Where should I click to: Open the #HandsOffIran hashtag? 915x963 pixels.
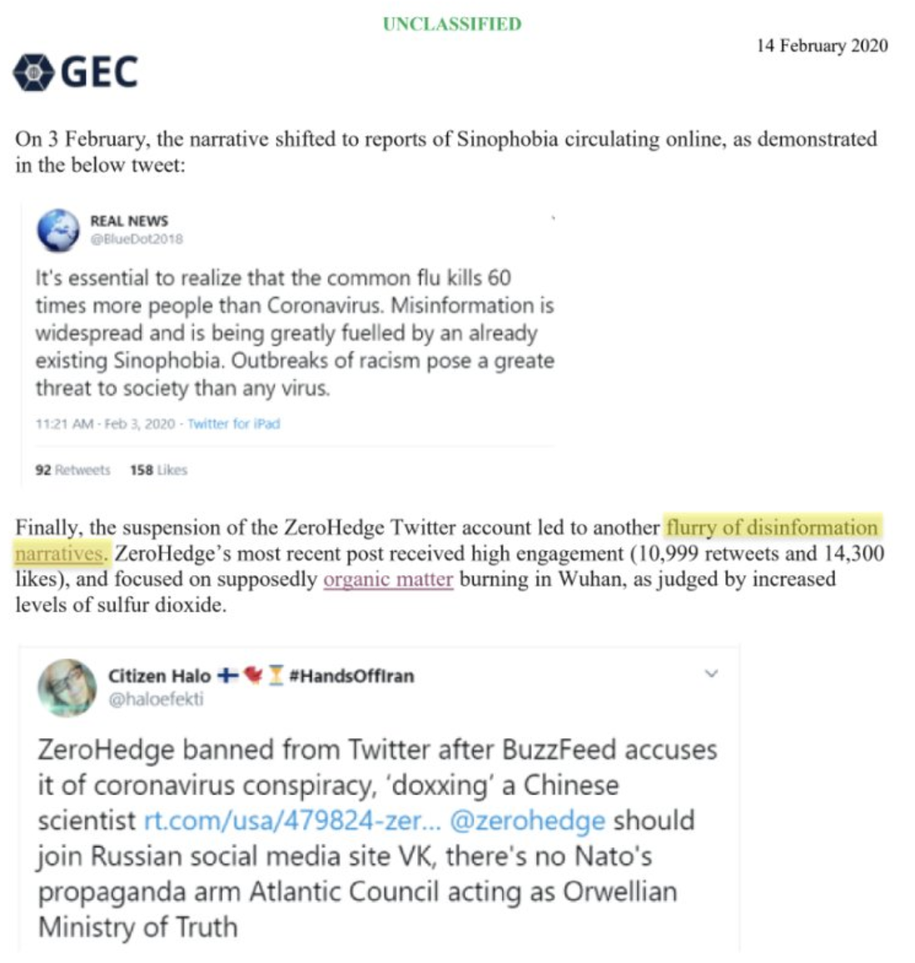(351, 675)
